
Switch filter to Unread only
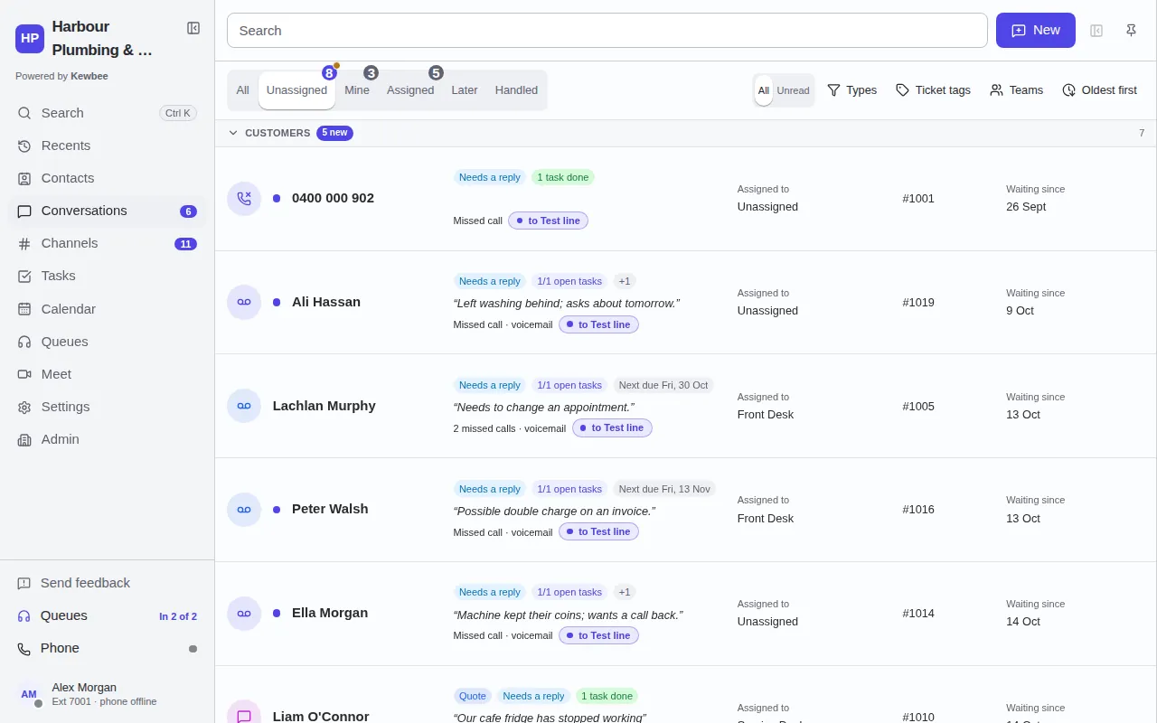coord(793,90)
